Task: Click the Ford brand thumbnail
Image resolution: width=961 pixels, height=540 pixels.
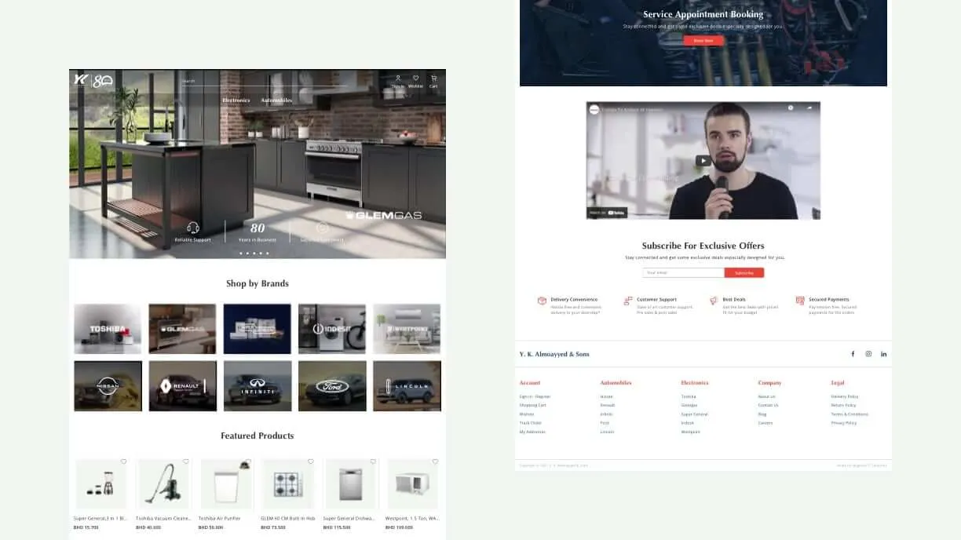Action: (332, 385)
